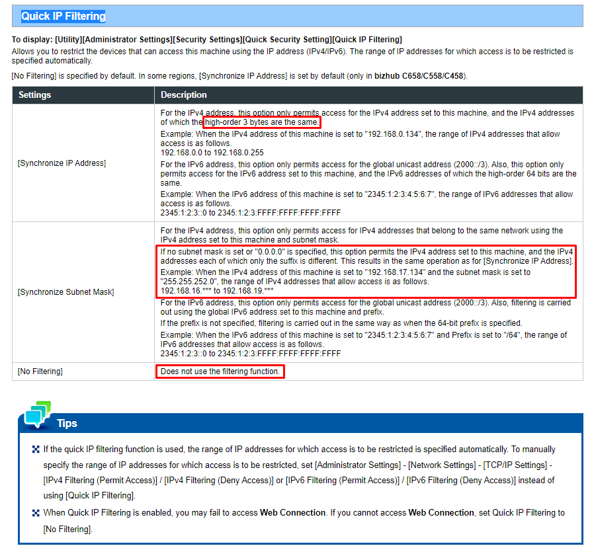Click the highlighted 'high-order 3 bytes' red box
The height and width of the screenshot is (548, 594).
click(261, 122)
